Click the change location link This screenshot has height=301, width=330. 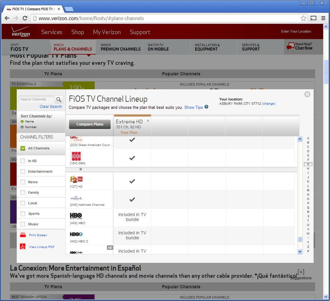tap(269, 103)
